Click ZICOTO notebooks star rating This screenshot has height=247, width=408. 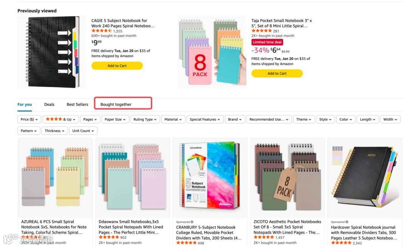(264, 238)
